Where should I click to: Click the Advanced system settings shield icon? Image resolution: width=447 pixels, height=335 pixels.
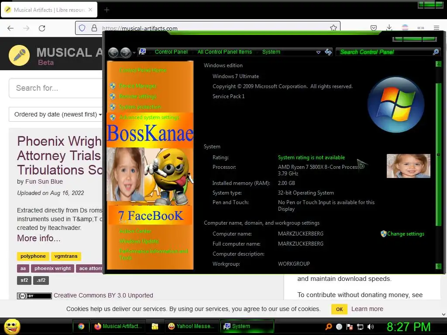(113, 117)
